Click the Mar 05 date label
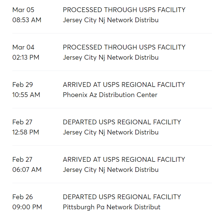This screenshot has width=212, height=211. coord(23,10)
